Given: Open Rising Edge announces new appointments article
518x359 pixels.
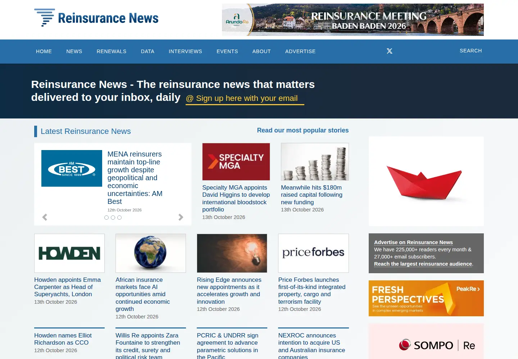Looking at the screenshot, I should point(229,290).
